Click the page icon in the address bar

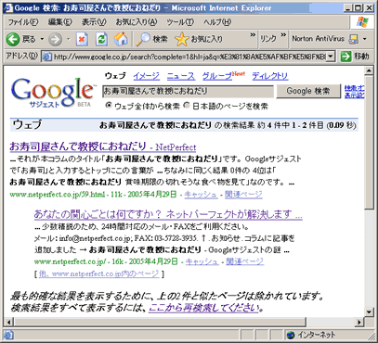[x=47, y=57]
